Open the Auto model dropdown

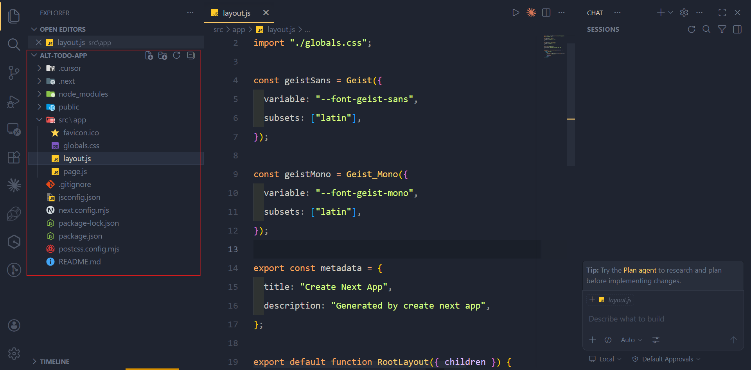tap(631, 339)
